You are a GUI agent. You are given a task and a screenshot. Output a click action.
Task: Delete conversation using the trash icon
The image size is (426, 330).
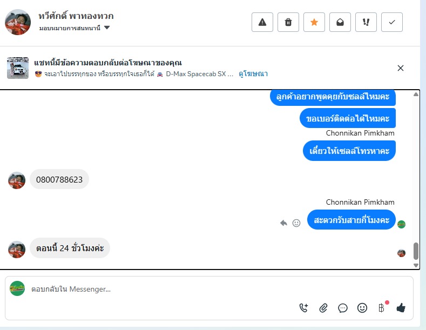pyautogui.click(x=288, y=22)
